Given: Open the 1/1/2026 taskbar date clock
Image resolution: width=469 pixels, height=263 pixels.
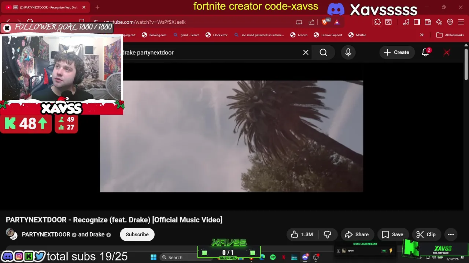Looking at the screenshot, I should [452, 259].
